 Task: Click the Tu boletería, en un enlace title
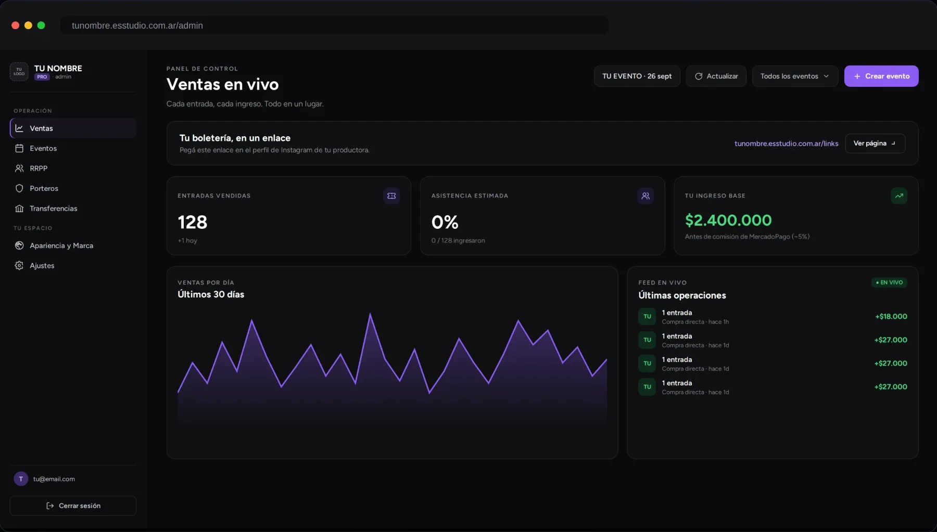(235, 138)
